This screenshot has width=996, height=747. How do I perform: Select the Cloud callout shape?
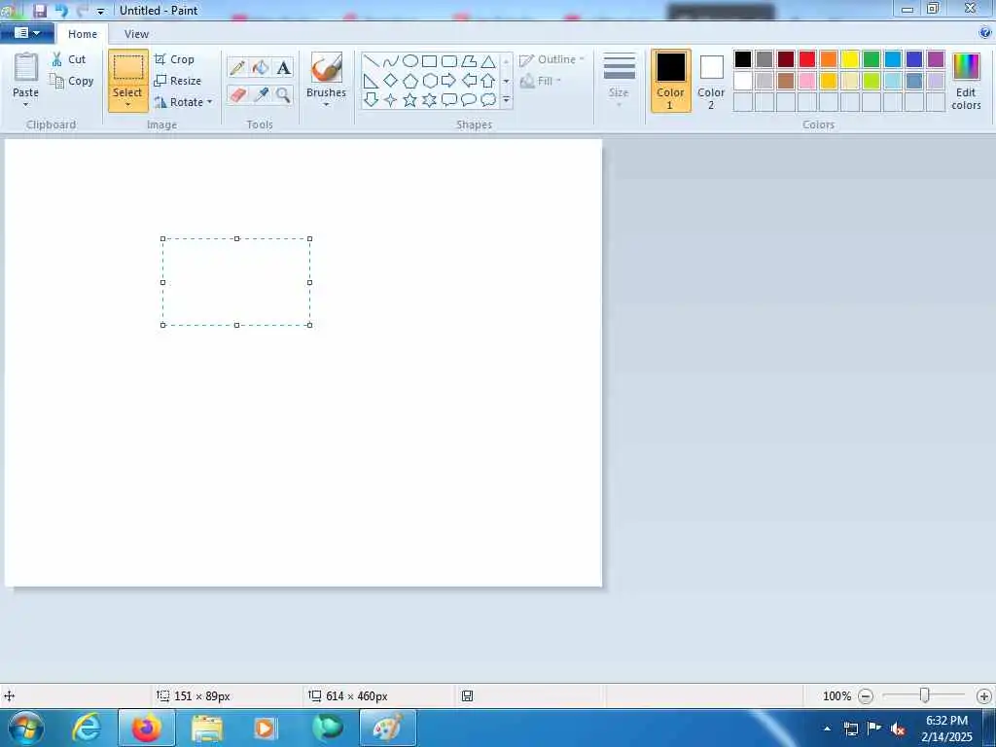488,100
